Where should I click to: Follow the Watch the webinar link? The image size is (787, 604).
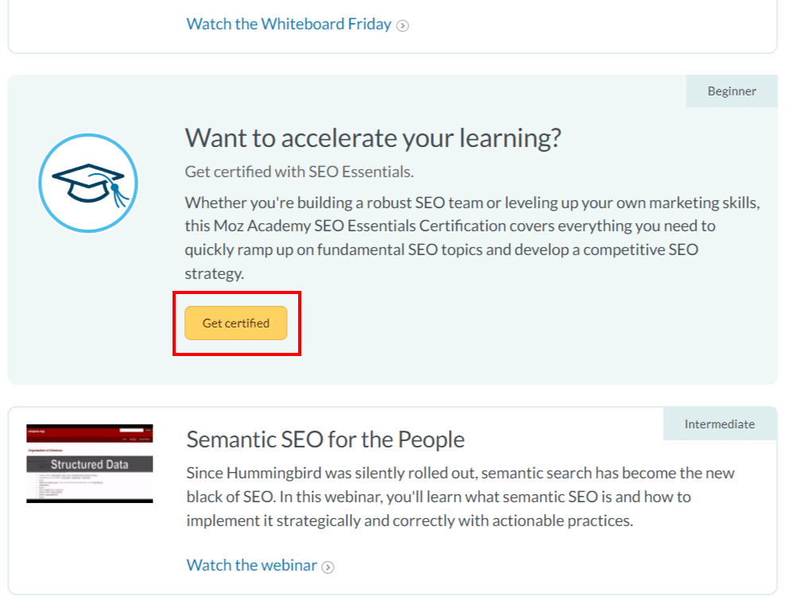click(251, 565)
